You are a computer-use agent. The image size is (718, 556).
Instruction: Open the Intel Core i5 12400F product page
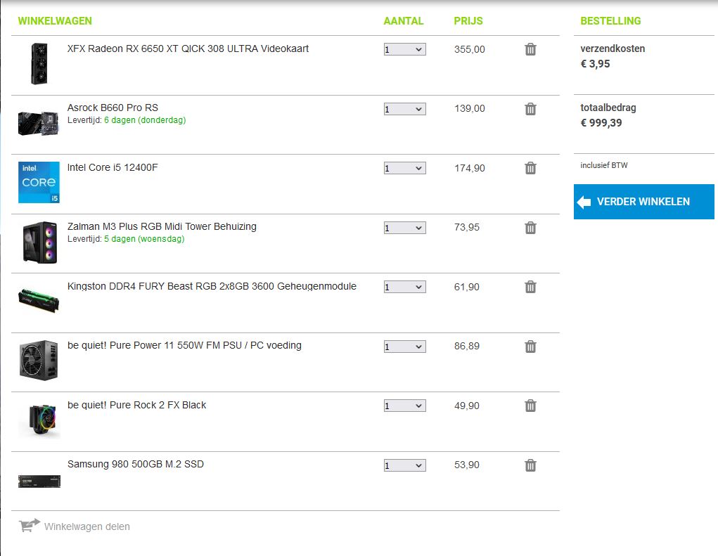pyautogui.click(x=113, y=167)
